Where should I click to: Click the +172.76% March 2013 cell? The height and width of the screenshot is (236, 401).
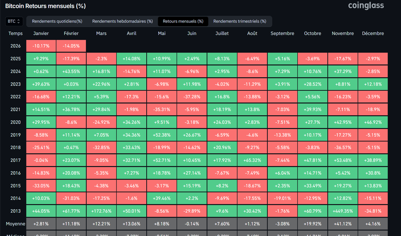pos(101,211)
